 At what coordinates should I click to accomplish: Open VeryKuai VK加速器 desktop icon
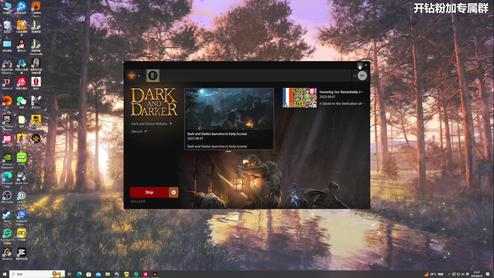7,237
